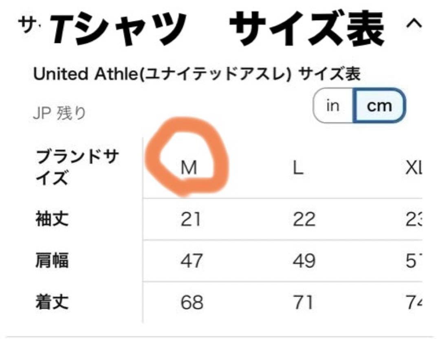The width and height of the screenshot is (440, 339).
Task: Click the 着丈 row label
Action: [52, 303]
